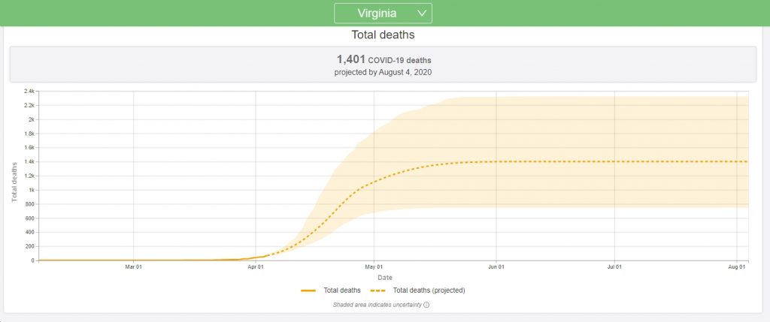The height and width of the screenshot is (322, 770).
Task: Toggle the Total deaths legend entry
Action: coord(331,290)
